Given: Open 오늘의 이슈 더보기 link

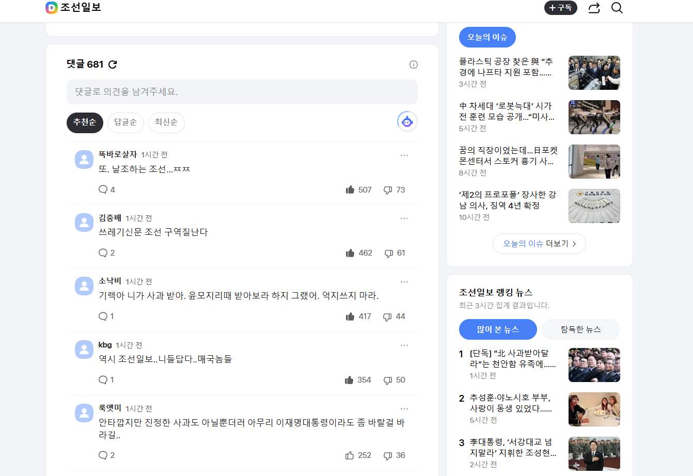Looking at the screenshot, I should tap(539, 244).
